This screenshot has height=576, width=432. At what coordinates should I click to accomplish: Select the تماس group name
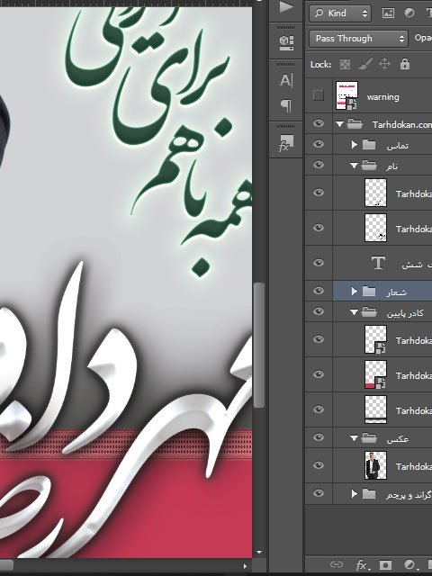pyautogui.click(x=398, y=146)
